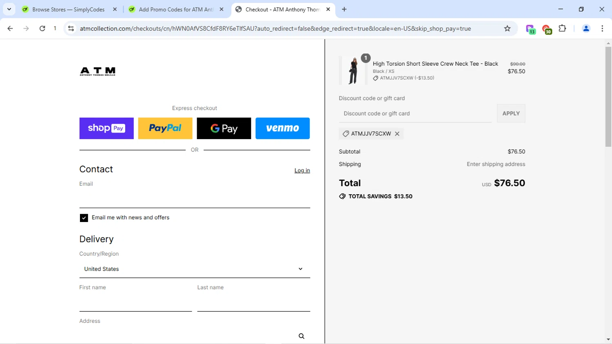Open the Chrome profile avatar

[x=586, y=29]
